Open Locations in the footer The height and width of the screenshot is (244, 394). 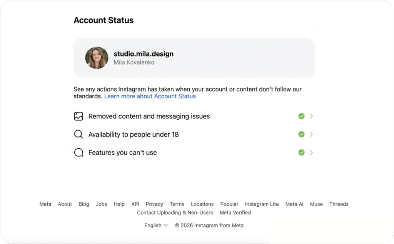(202, 204)
